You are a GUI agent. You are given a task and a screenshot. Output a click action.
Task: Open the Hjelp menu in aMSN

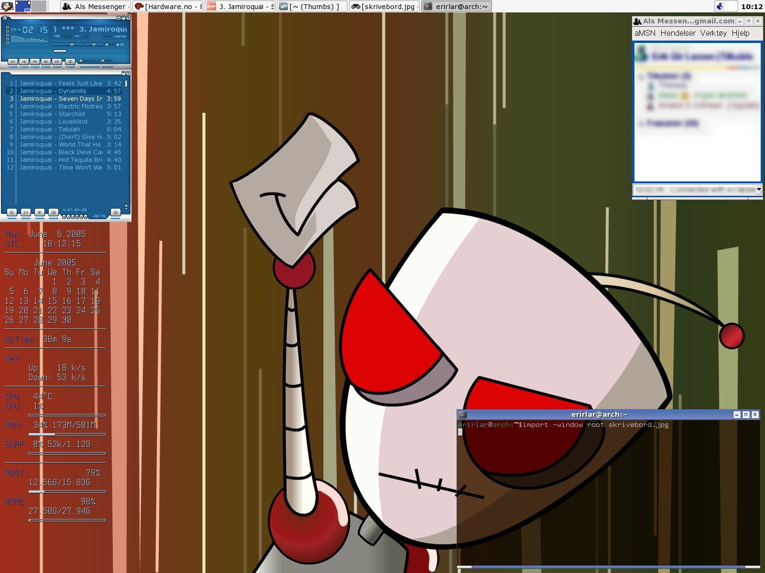coord(741,33)
